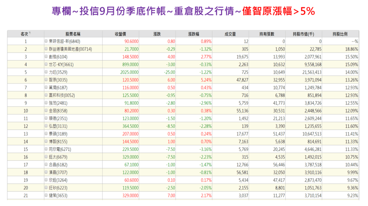The height and width of the screenshot is (206, 368).
Task: Click the 同欣電(6271) stock name
Action: [58, 149]
